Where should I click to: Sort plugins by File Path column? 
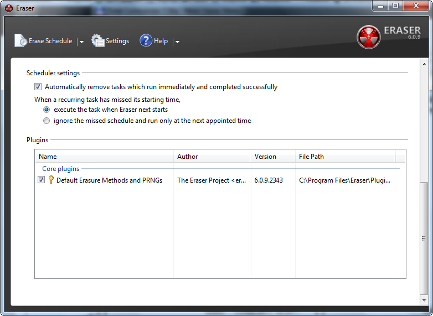coord(345,157)
